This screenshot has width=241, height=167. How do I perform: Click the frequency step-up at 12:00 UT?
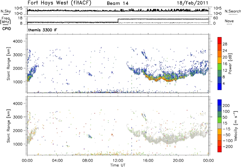(118, 20)
